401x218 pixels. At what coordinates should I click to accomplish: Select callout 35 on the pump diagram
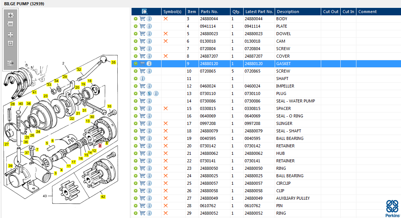click(x=114, y=62)
